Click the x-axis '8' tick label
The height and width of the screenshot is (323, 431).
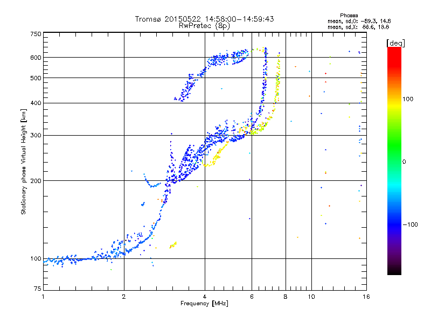point(286,297)
